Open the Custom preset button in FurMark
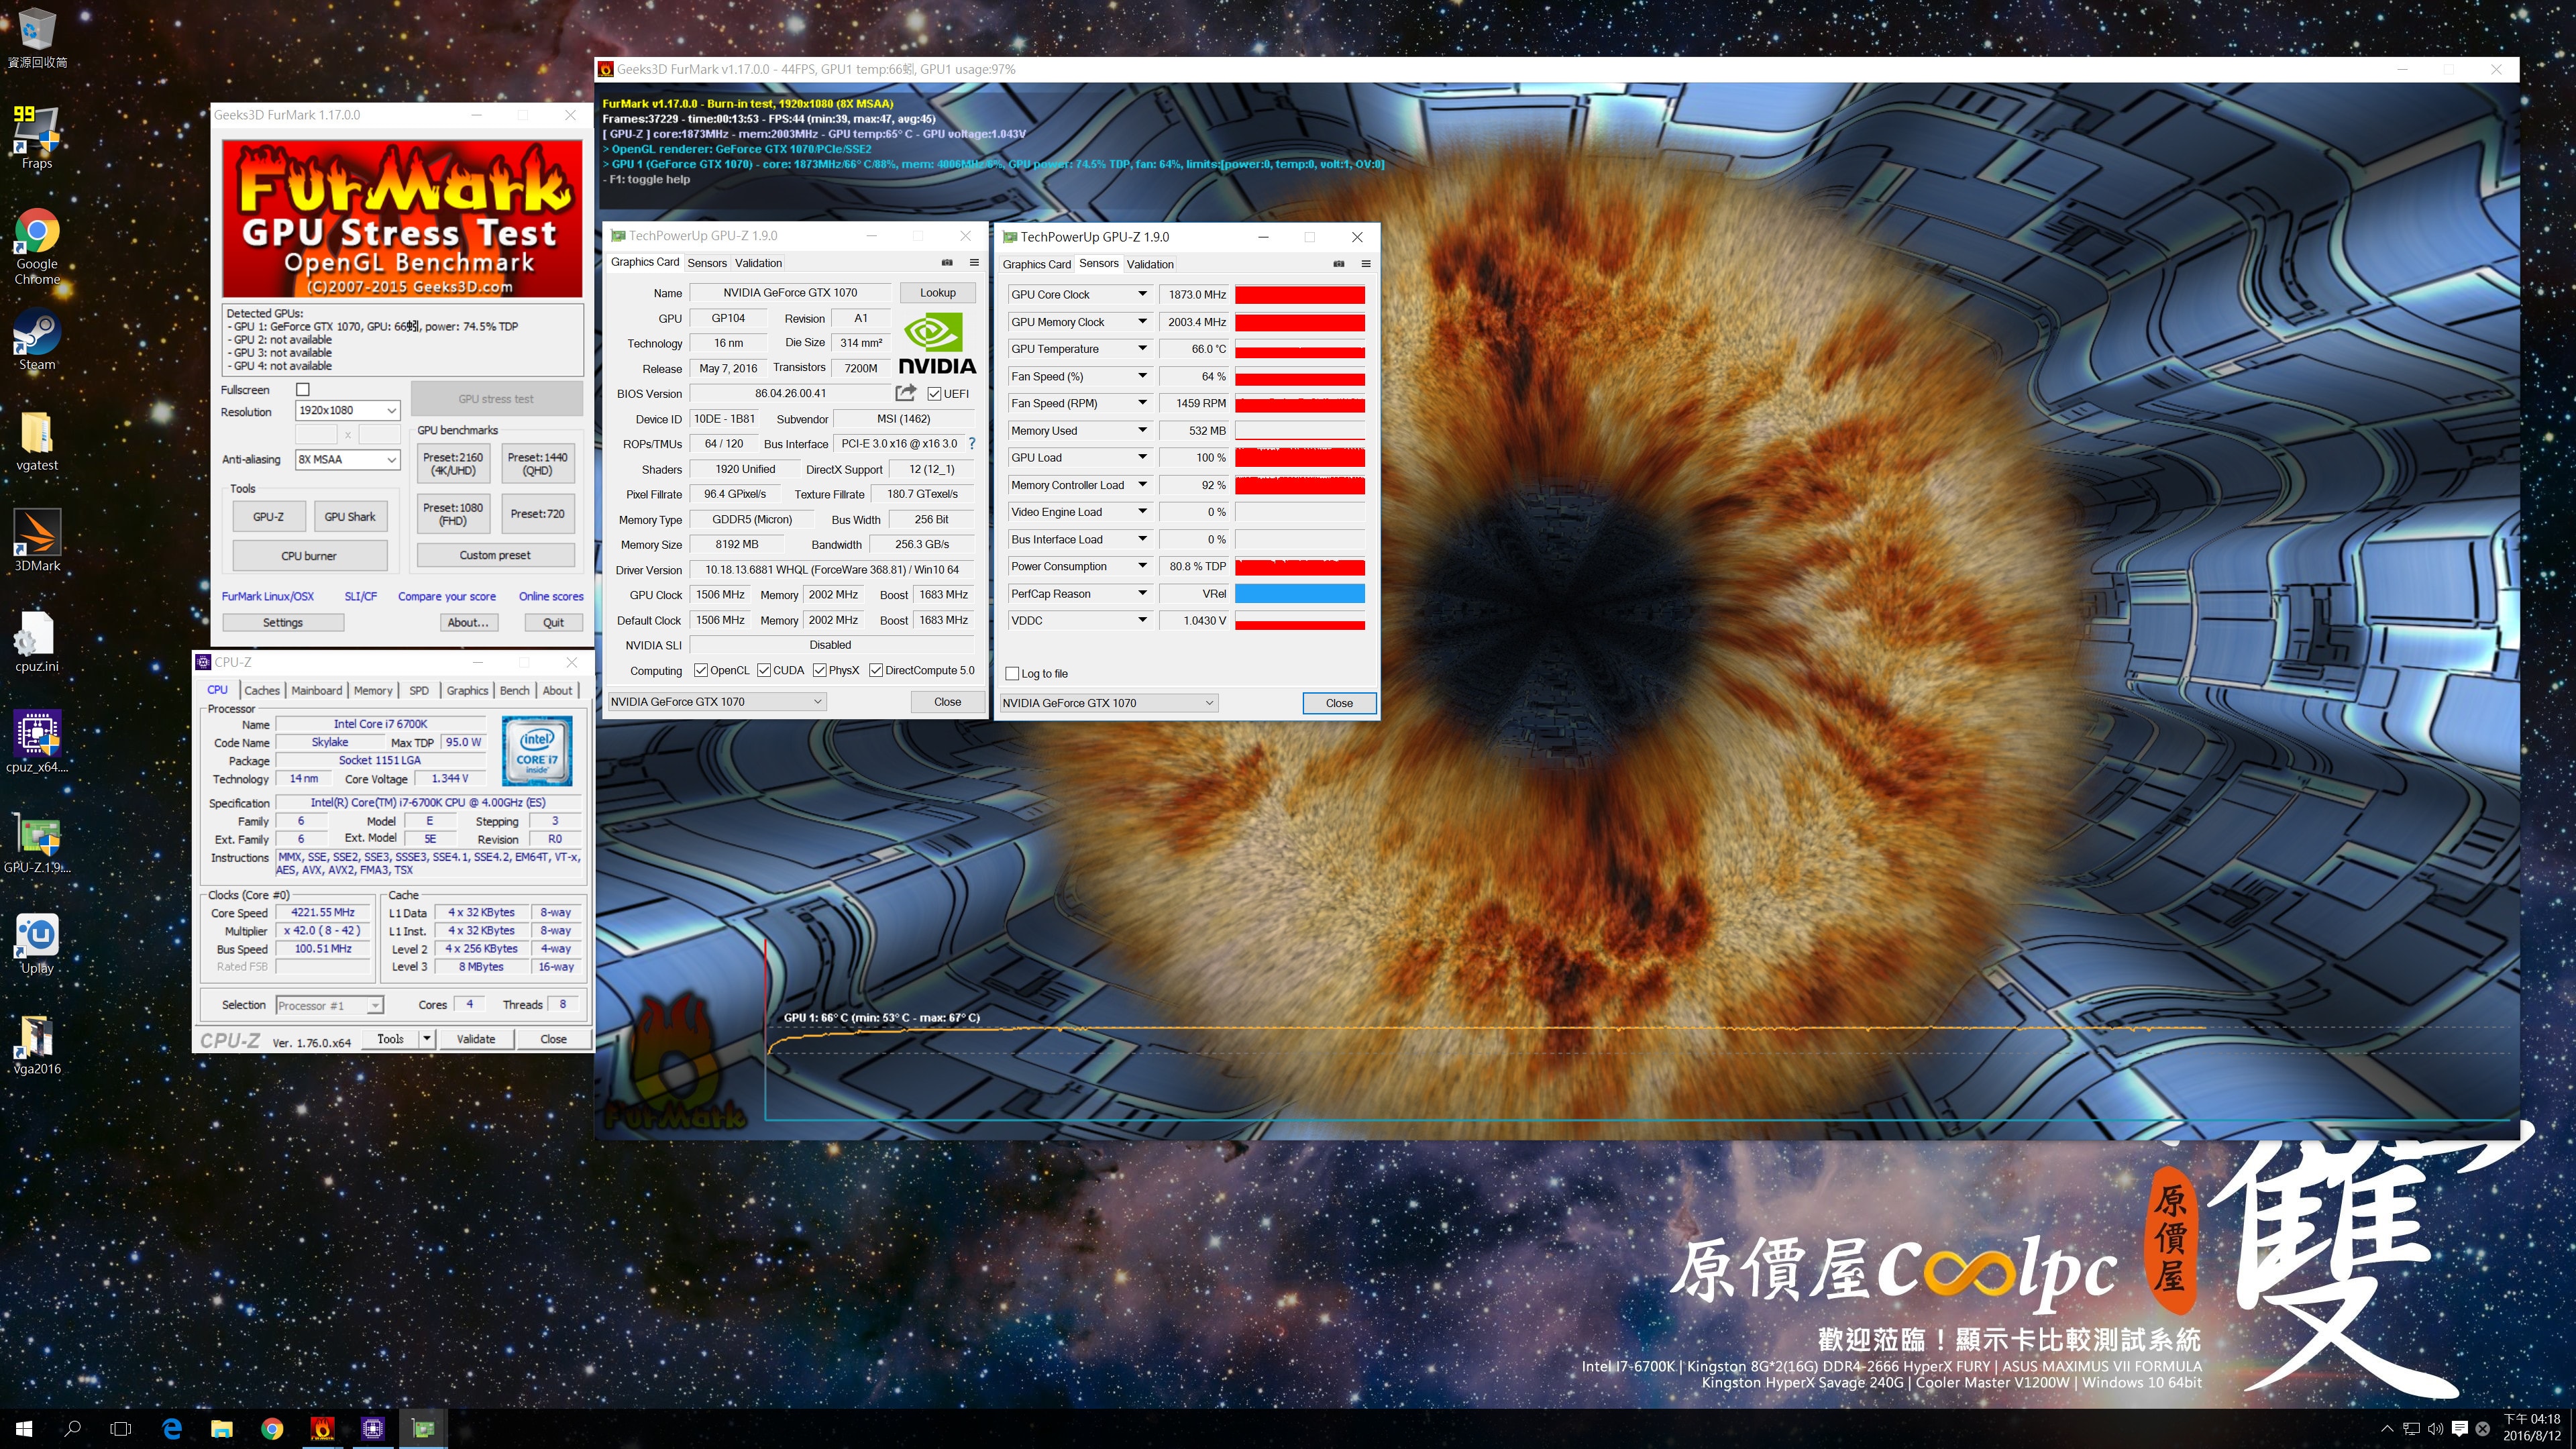The image size is (2576, 1449). [495, 555]
